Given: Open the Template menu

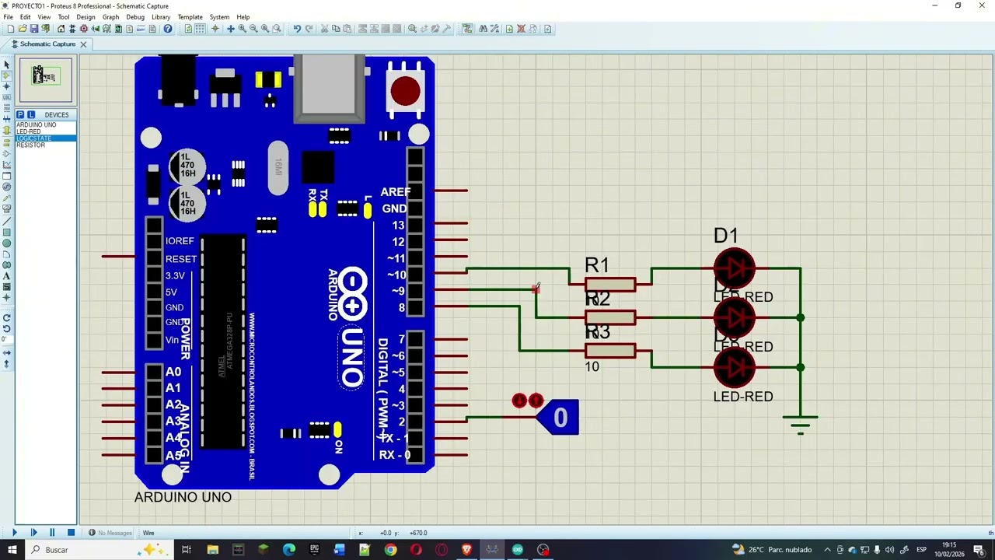Looking at the screenshot, I should [190, 17].
